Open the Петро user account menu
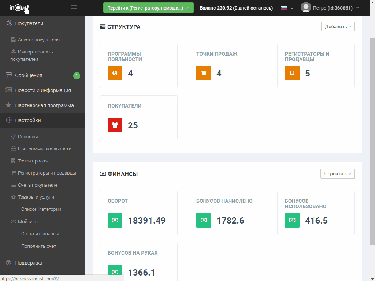Image resolution: width=375 pixels, height=281 pixels. click(329, 8)
